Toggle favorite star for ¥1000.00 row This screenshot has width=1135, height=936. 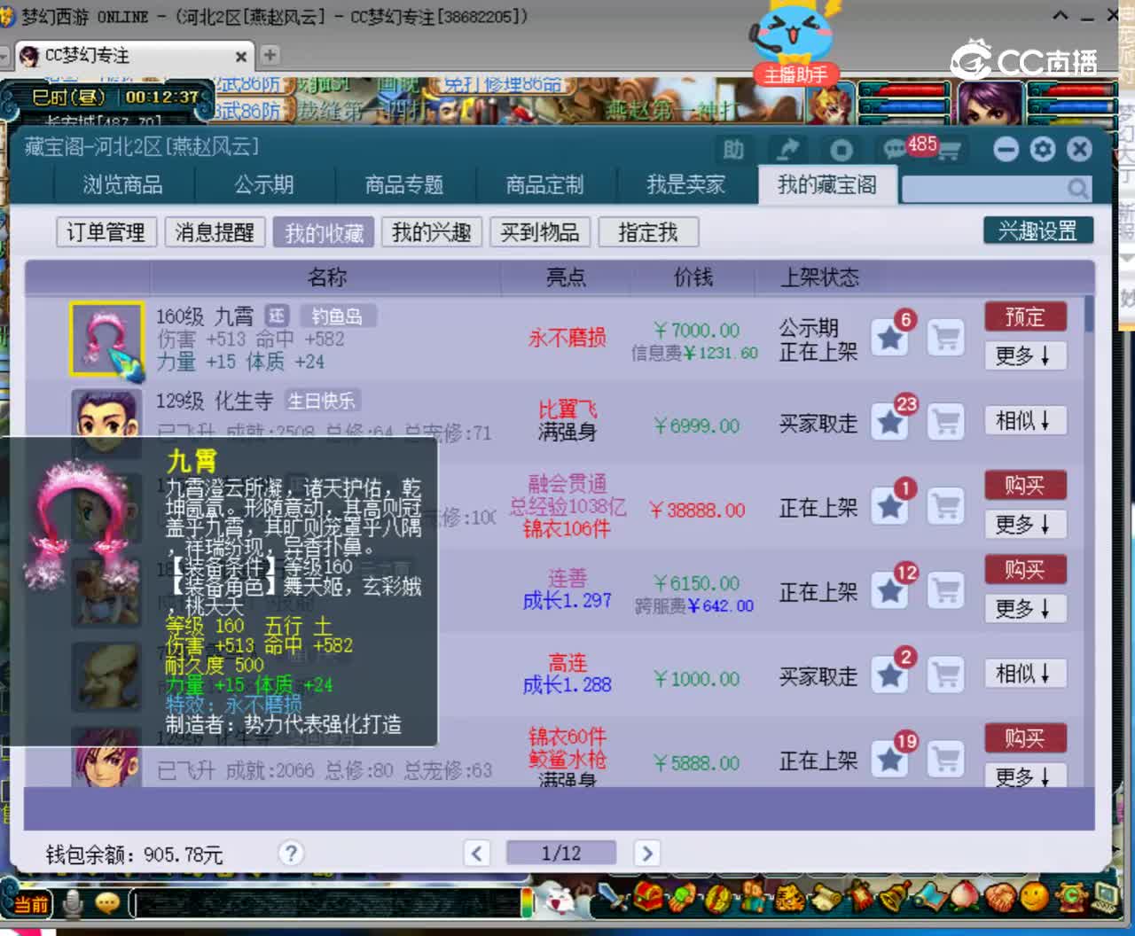pos(890,675)
